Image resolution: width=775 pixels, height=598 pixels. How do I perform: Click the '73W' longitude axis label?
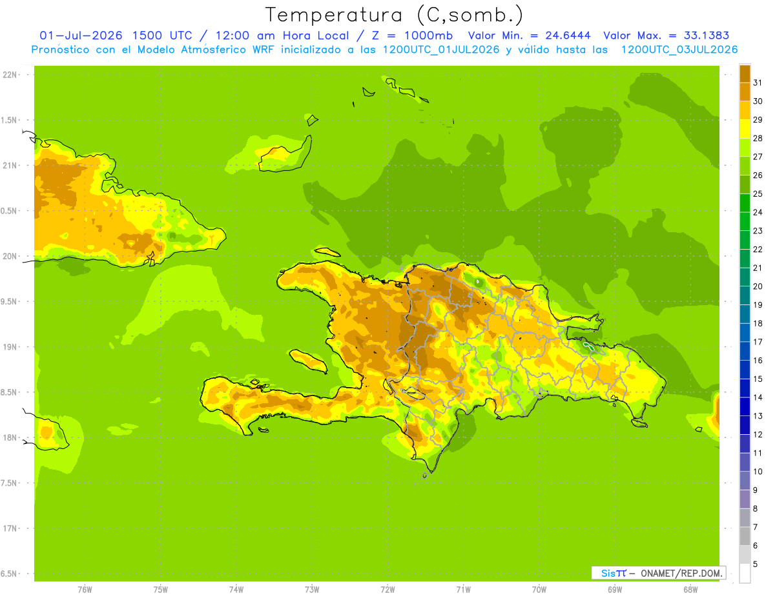pyautogui.click(x=312, y=590)
